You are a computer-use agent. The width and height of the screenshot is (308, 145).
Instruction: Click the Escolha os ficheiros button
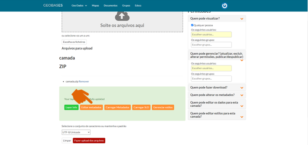click(74, 42)
